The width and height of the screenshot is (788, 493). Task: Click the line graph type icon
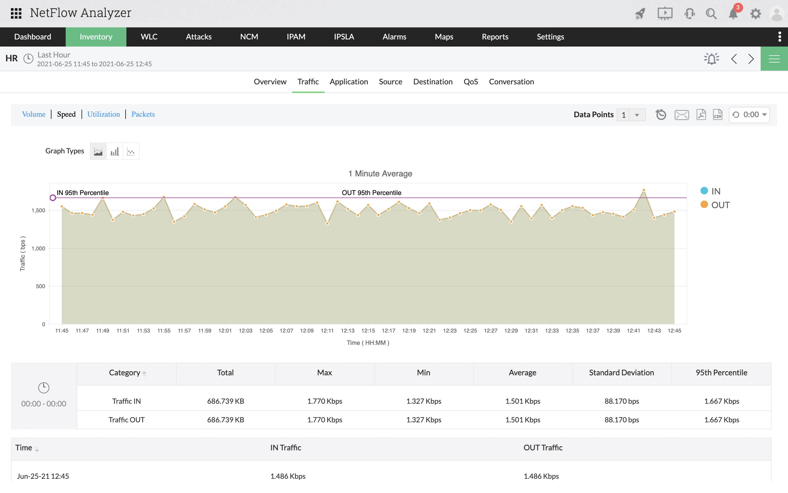[x=98, y=151]
